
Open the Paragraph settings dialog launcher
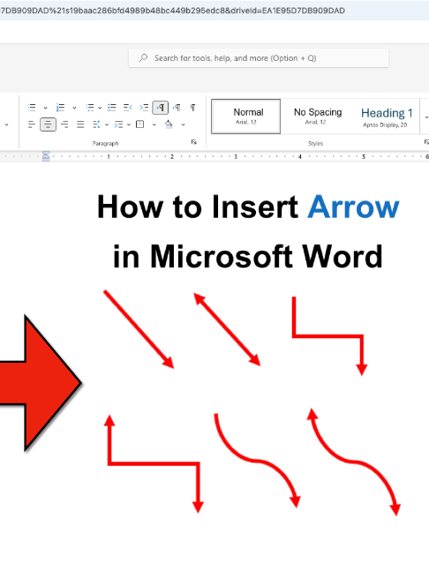[x=194, y=142]
